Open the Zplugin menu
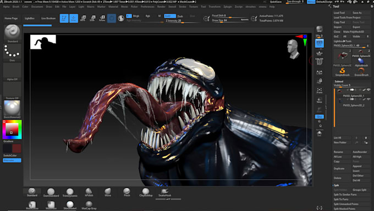The height and width of the screenshot is (211, 374). (x=228, y=7)
